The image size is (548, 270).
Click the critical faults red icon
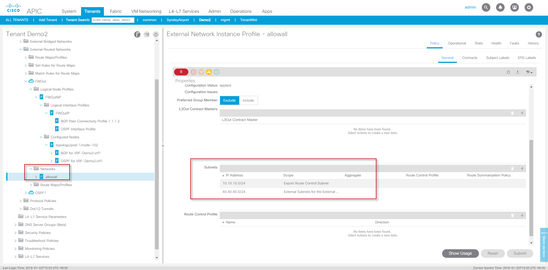click(194, 72)
